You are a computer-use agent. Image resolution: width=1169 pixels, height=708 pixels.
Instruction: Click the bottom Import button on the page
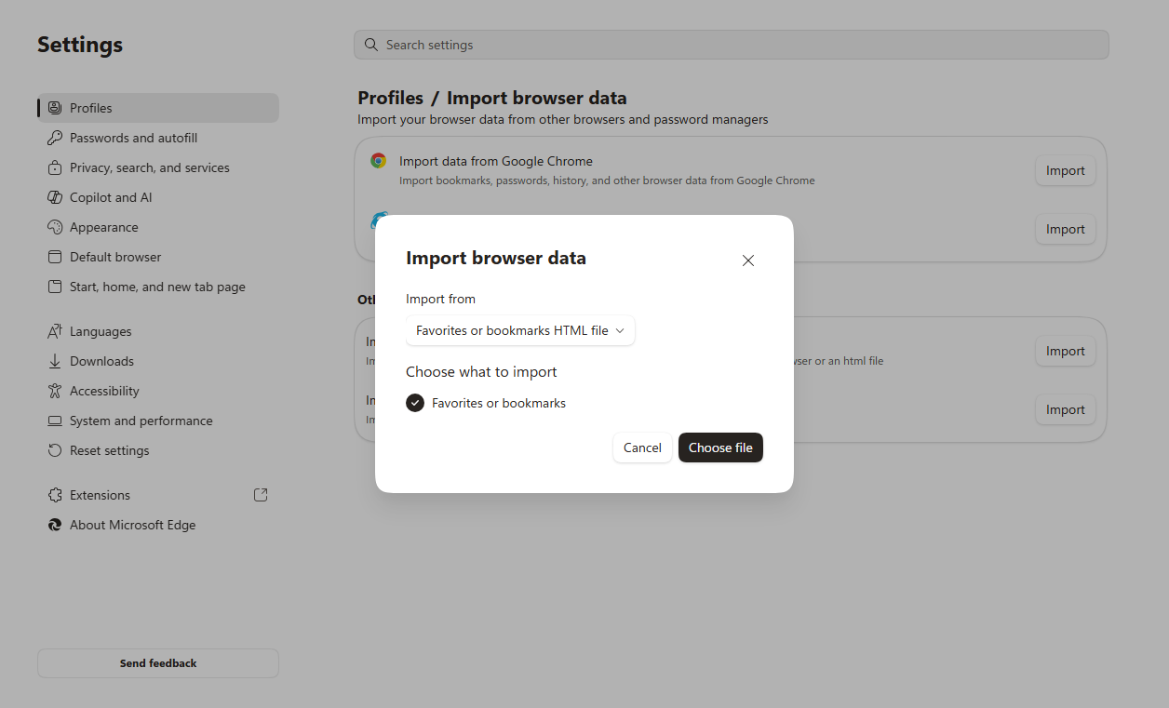click(1066, 409)
